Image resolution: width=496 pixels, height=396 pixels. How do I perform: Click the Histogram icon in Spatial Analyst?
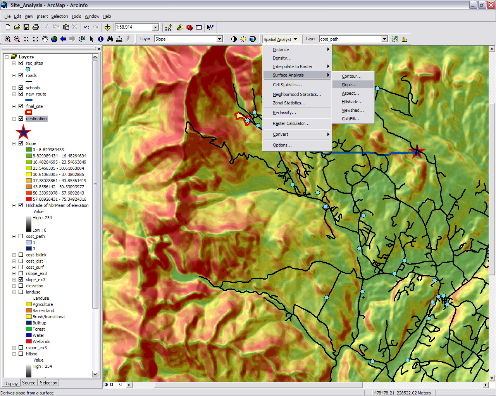pyautogui.click(x=405, y=39)
